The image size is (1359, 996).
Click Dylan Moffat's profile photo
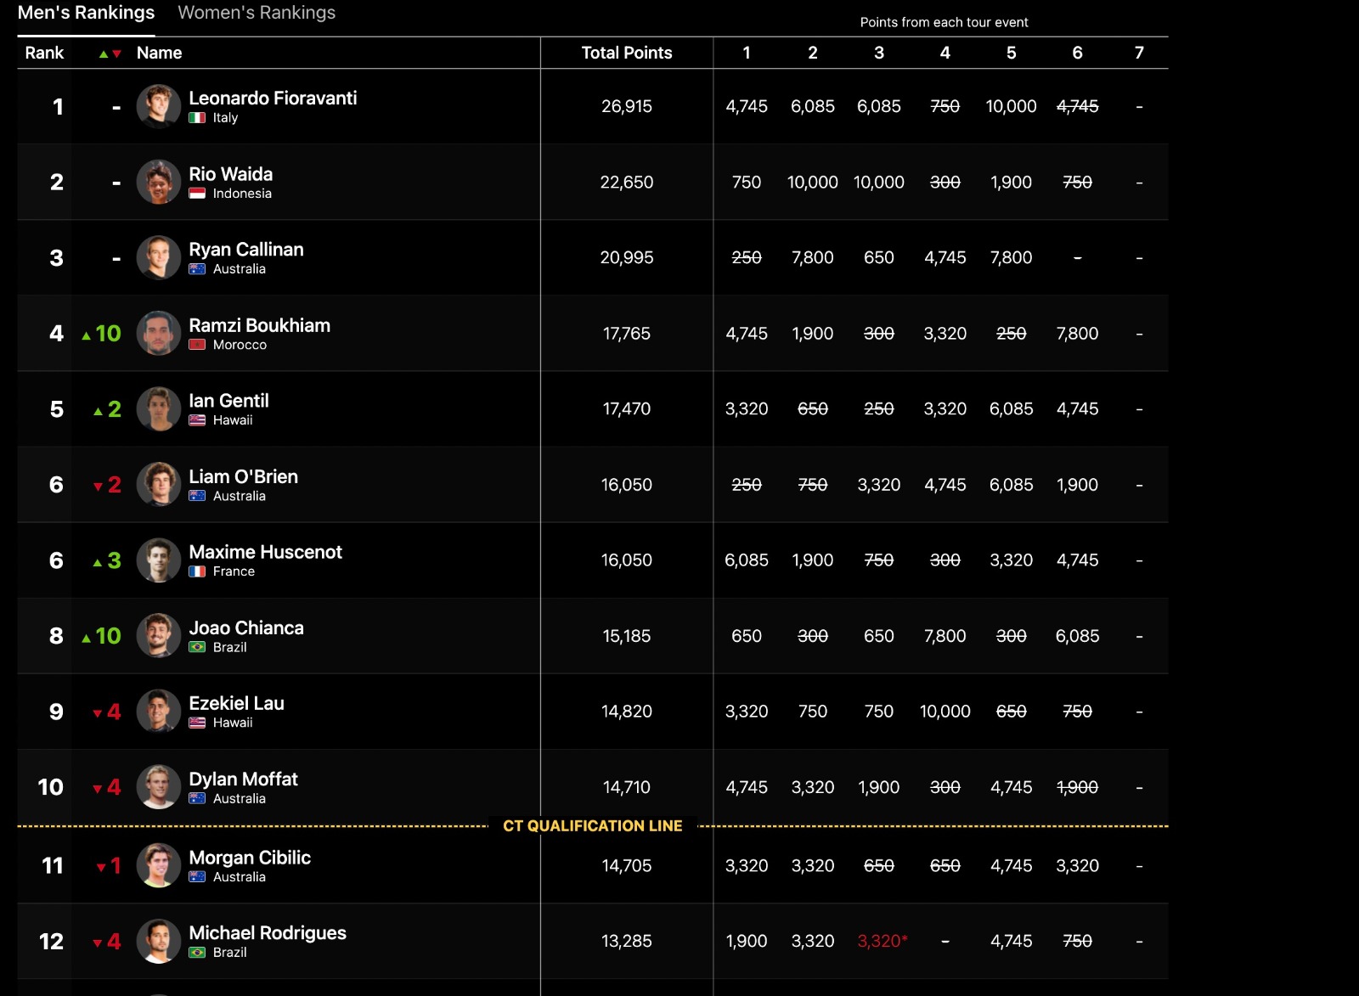[159, 787]
